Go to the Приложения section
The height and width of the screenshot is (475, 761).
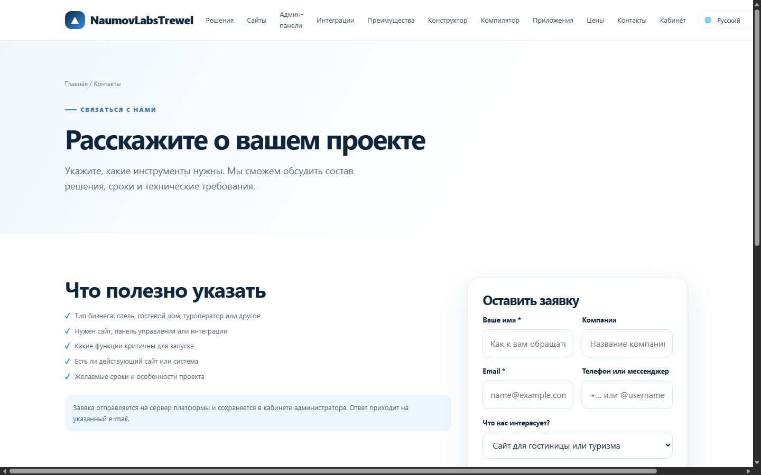click(553, 20)
